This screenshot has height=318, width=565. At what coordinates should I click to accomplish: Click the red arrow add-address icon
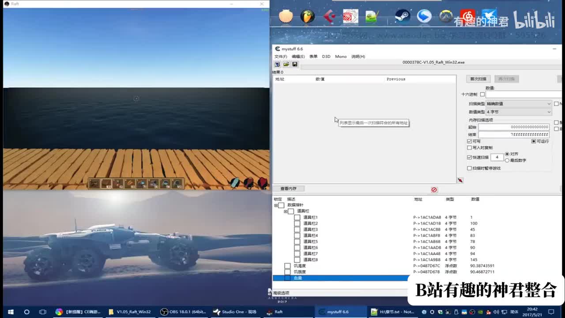460,180
